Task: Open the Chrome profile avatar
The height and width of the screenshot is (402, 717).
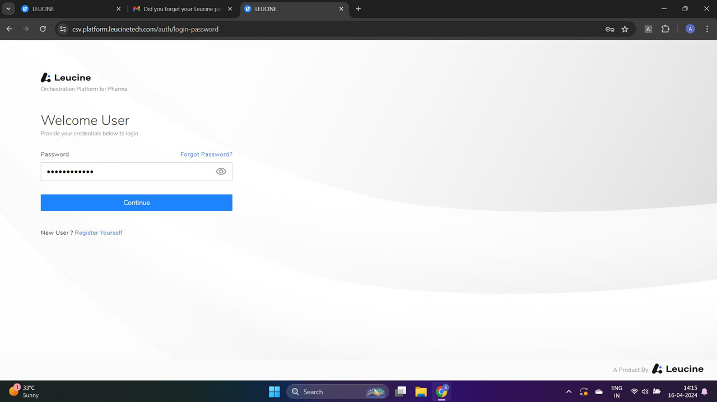Action: point(690,29)
